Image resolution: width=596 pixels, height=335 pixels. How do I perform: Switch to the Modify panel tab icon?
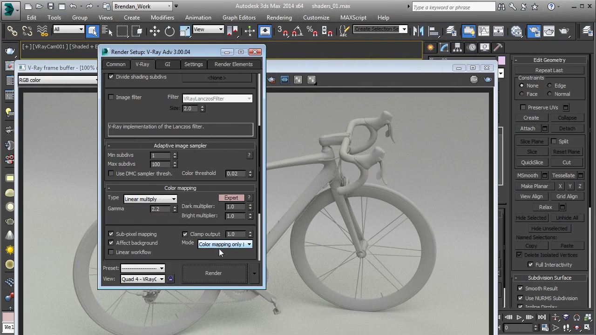(444, 47)
